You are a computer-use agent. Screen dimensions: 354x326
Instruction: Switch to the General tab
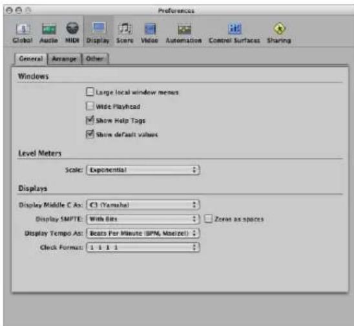point(31,59)
